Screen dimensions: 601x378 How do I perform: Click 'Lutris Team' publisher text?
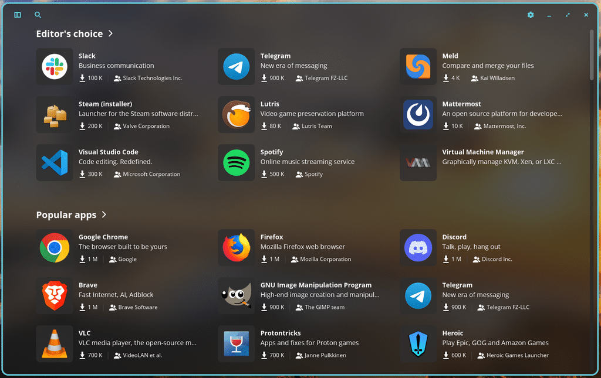click(x=316, y=126)
